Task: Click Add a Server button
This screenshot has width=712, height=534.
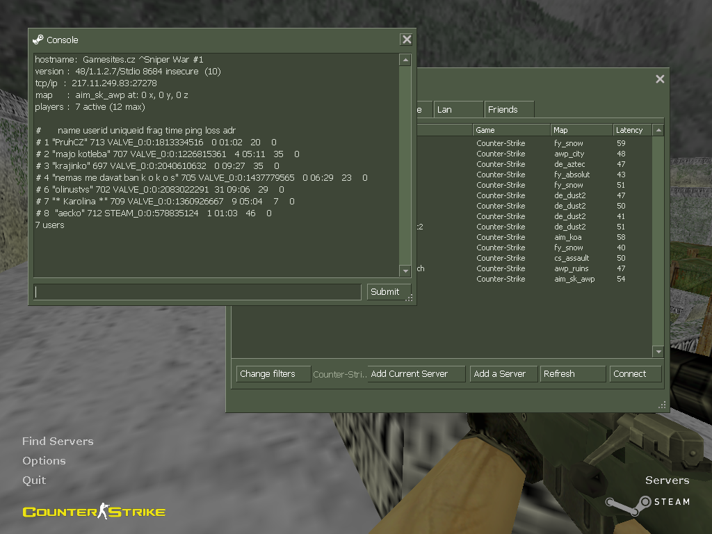Action: pos(503,373)
